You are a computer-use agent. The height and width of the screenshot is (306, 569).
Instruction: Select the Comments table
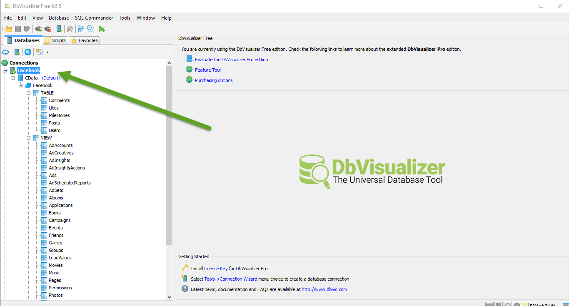tap(59, 100)
